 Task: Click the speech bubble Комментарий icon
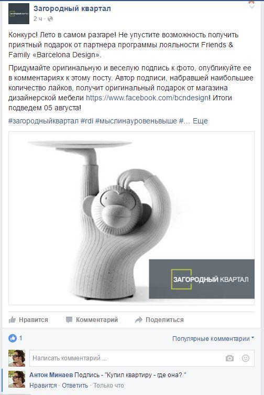click(69, 320)
